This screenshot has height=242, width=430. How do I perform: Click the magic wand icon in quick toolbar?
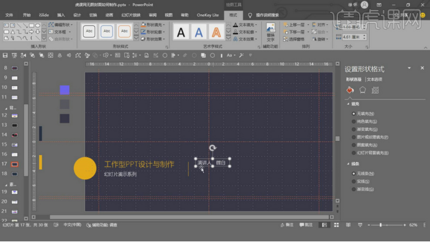[x=241, y=56]
